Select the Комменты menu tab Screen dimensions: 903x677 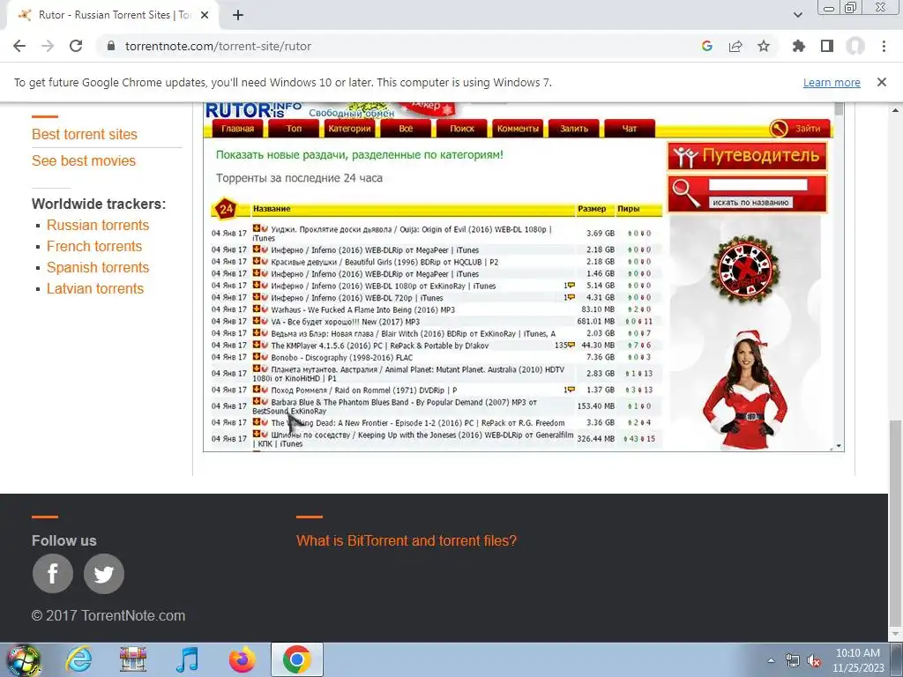point(518,129)
